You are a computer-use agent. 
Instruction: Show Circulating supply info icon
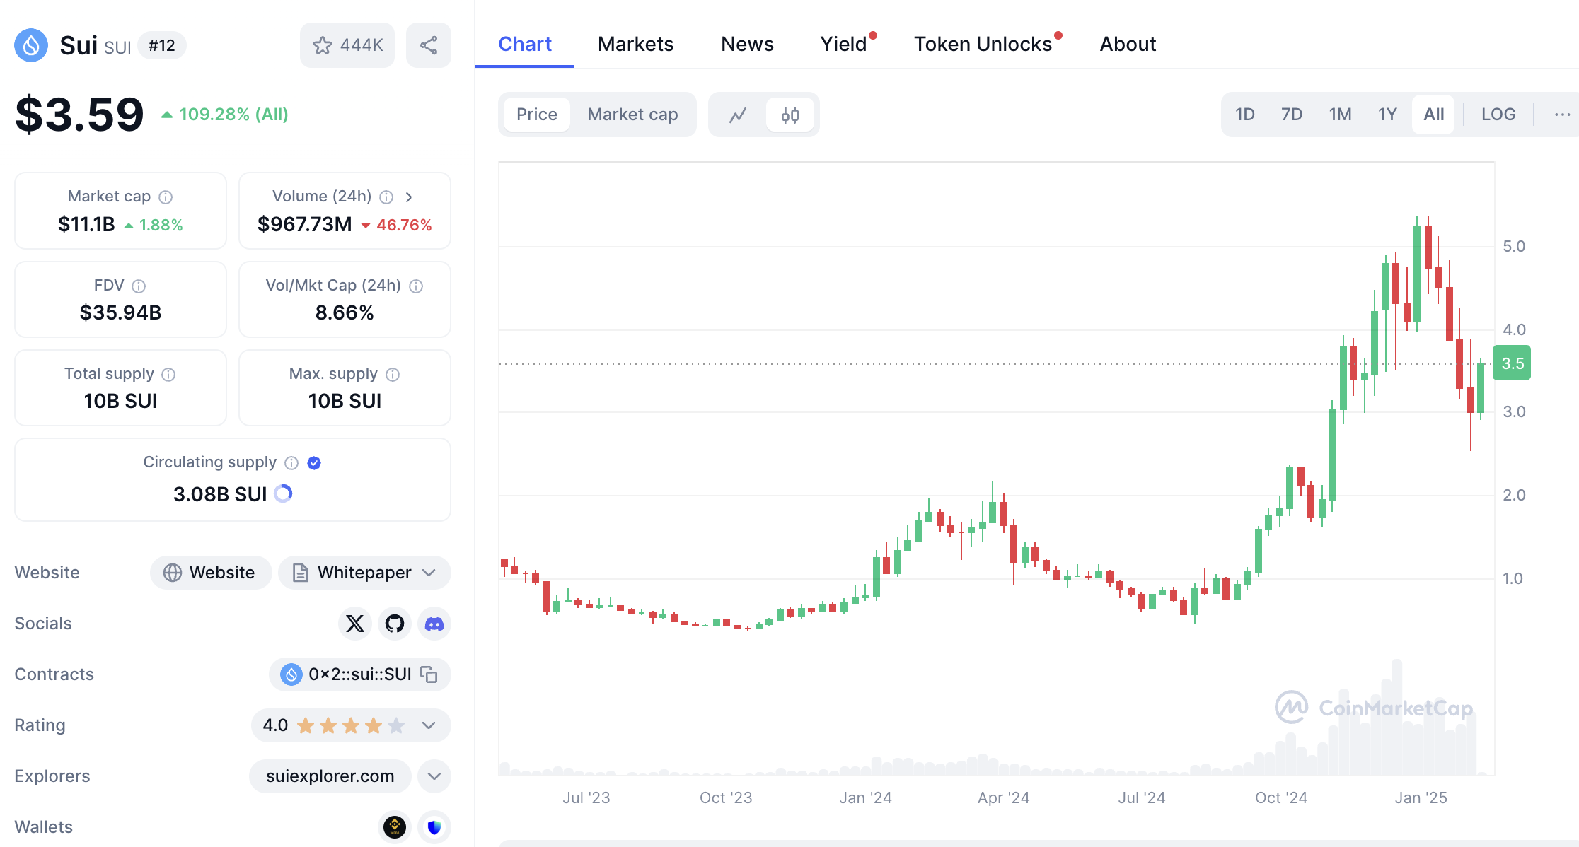tap(291, 463)
